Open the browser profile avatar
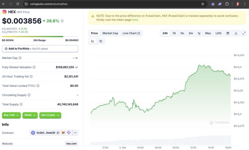The image size is (249, 150). 238,4
